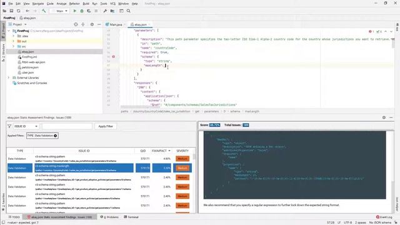Hide the findings panel with minus icon
Screen dimensions: 400x225
(x=391, y=117)
